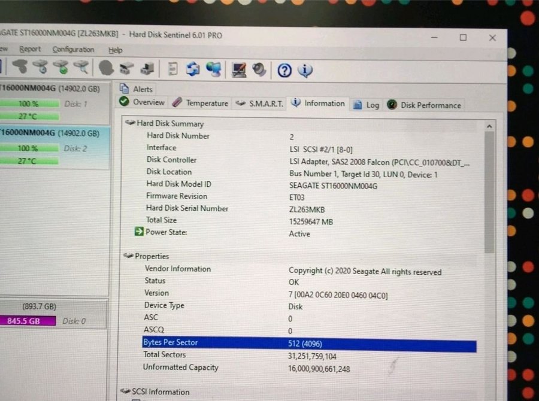This screenshot has height=401, width=539.
Task: Open the Configuration menu
Action: [x=73, y=50]
